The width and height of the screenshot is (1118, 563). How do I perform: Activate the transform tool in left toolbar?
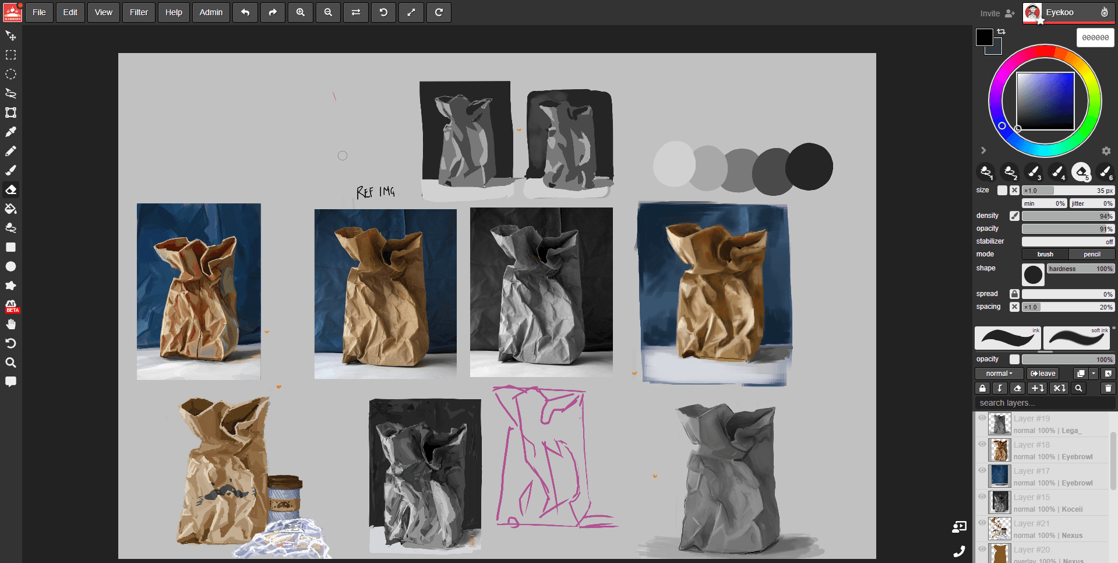[10, 112]
